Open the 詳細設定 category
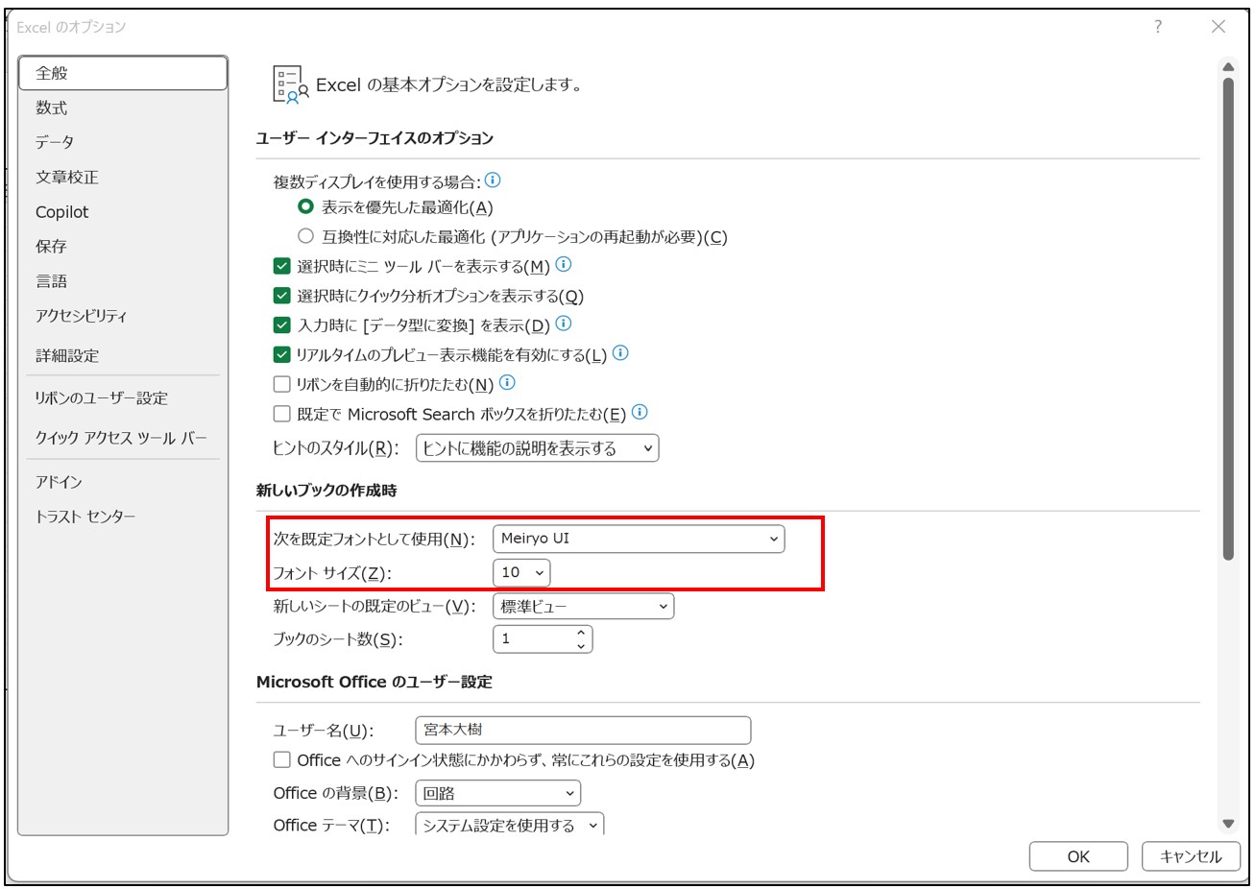Screen dimensions: 1256x889 pyautogui.click(x=123, y=355)
